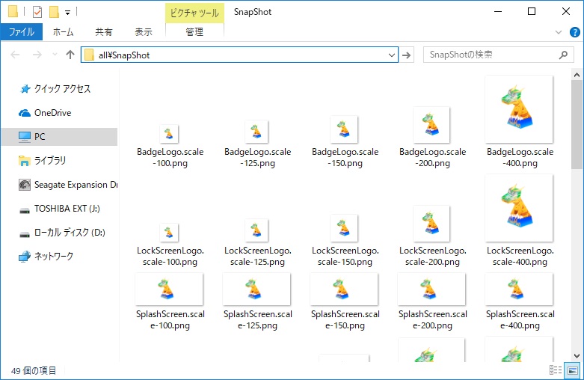Select LockScreenLogo.scale-125.png thumbnail
The image size is (584, 380).
[x=256, y=230]
